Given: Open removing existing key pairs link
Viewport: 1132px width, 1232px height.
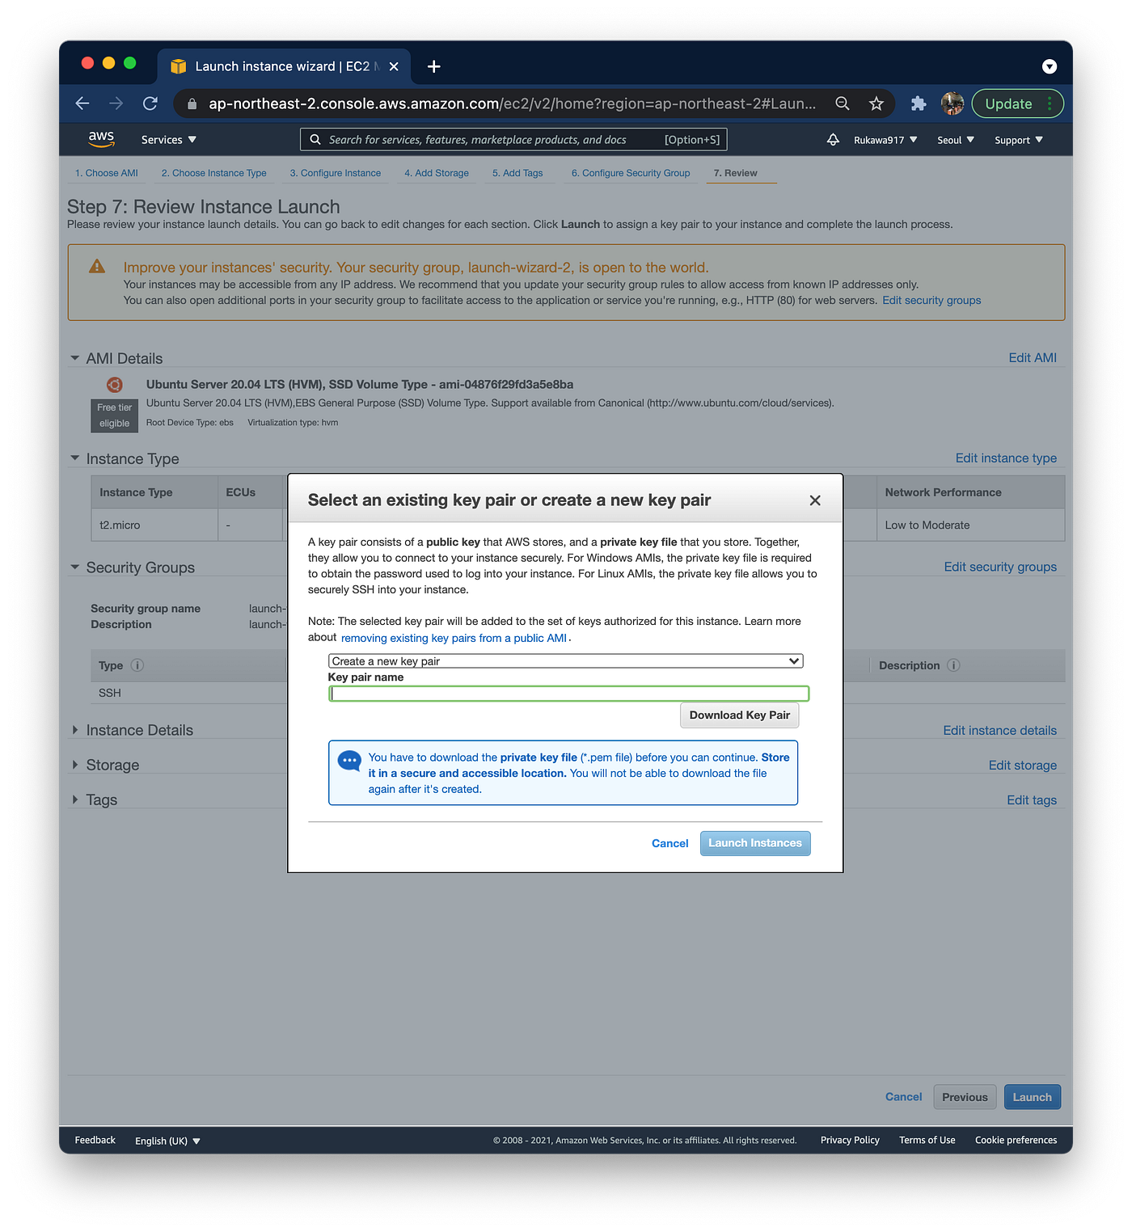Looking at the screenshot, I should coord(454,638).
